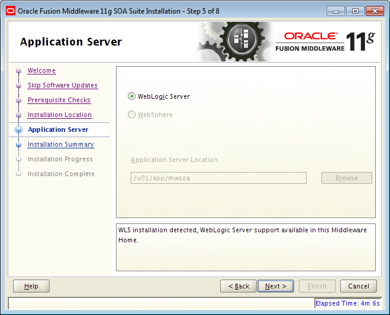Maximize the installer window

pyautogui.click(x=355, y=11)
